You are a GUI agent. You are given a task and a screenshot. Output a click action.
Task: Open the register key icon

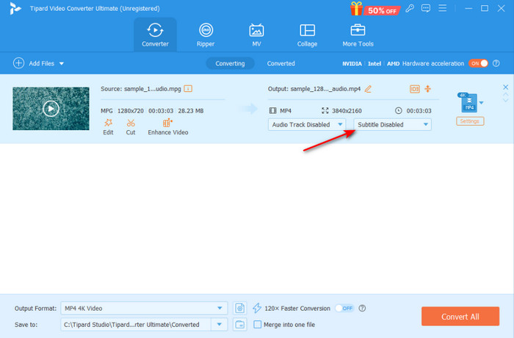point(410,8)
